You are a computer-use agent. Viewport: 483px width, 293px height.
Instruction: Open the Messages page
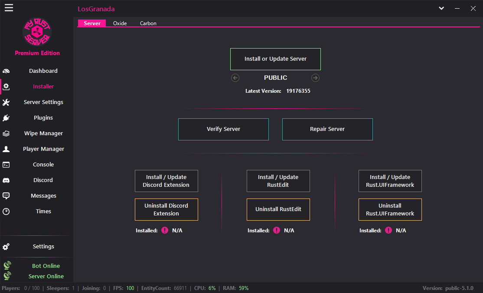tap(43, 195)
